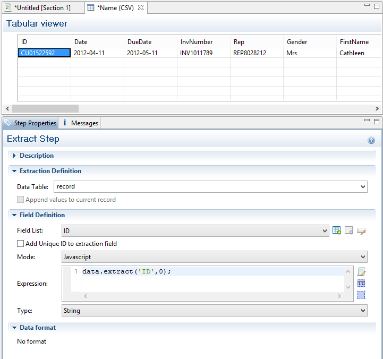The width and height of the screenshot is (383, 359).
Task: Click the Rename field pencil icon
Action: click(x=362, y=230)
